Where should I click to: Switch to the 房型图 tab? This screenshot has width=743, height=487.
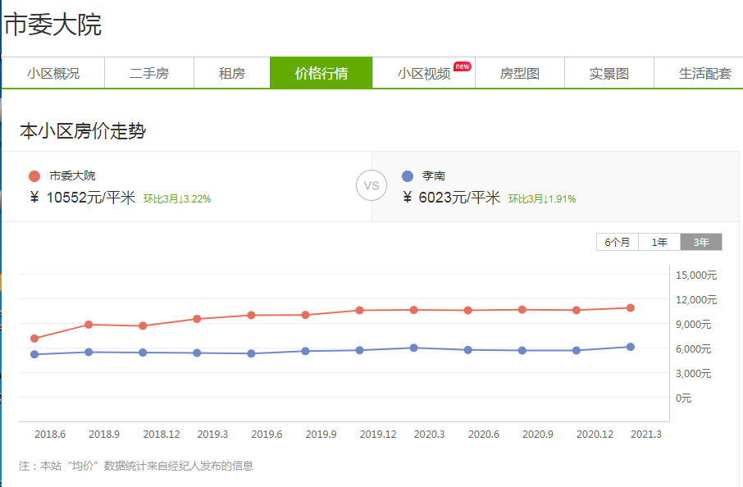point(520,73)
